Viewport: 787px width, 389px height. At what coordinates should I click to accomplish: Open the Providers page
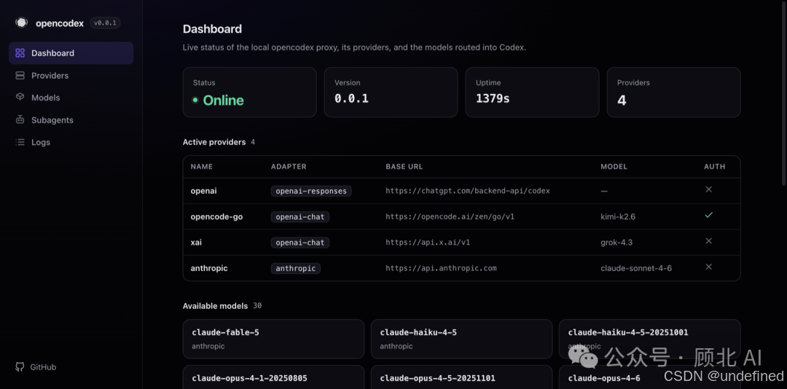point(71,75)
